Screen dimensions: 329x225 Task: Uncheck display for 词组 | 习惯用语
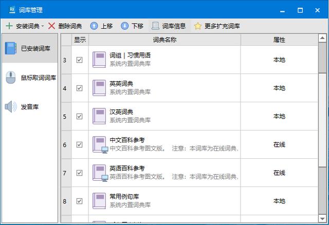[79, 60]
